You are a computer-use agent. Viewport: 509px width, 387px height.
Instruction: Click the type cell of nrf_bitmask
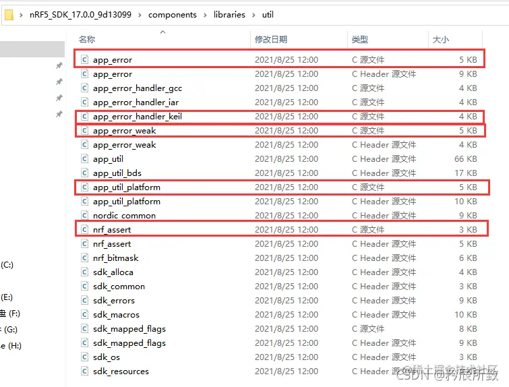(384, 258)
